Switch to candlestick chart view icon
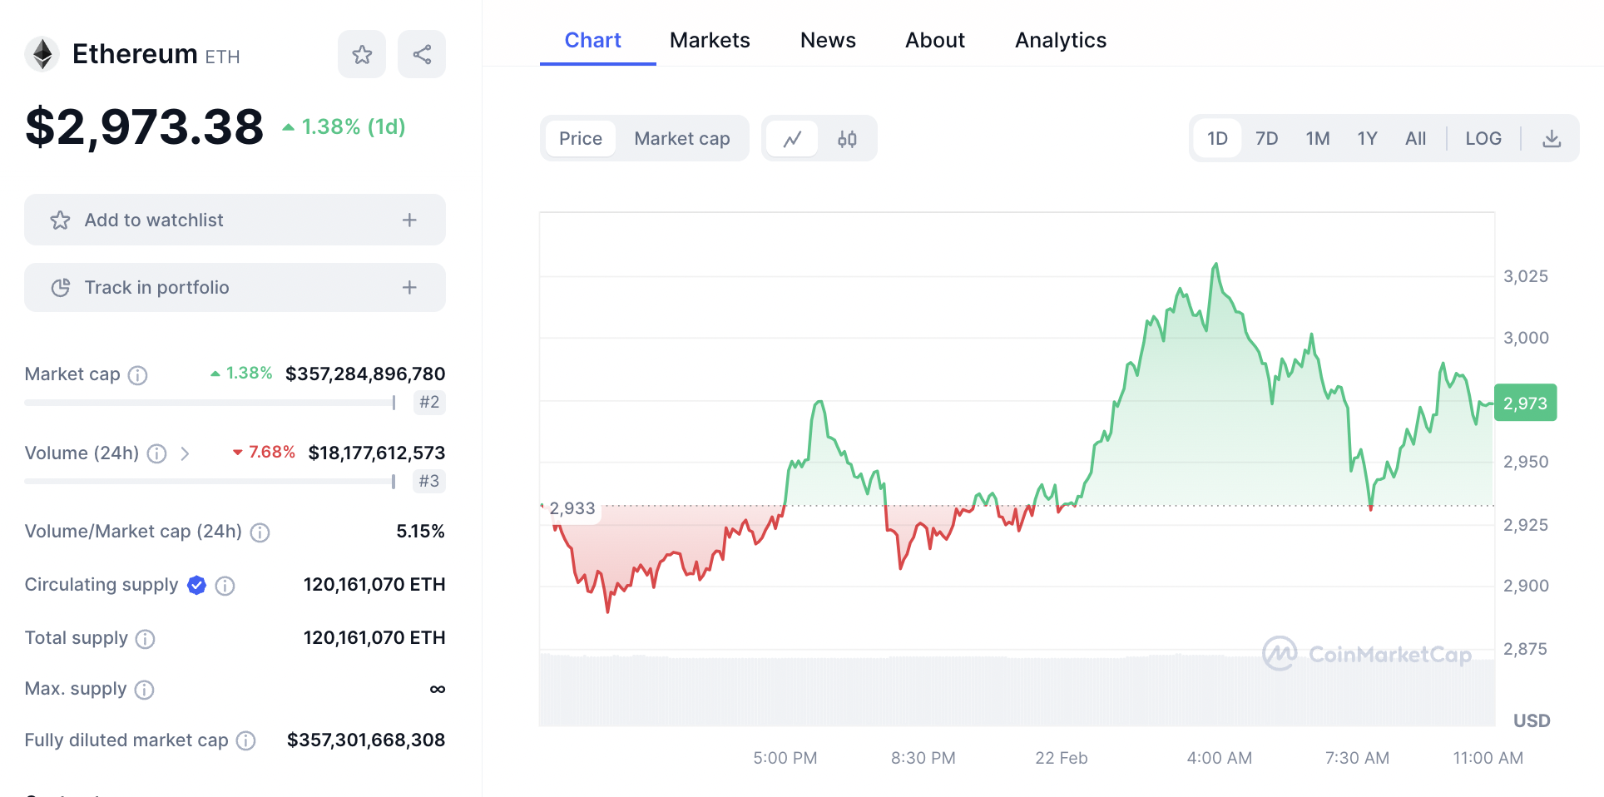 click(x=847, y=139)
